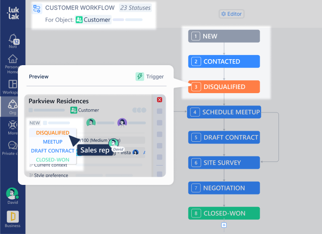The image size is (322, 234).
Task: Click the Business workspace icon
Action: click(x=13, y=217)
